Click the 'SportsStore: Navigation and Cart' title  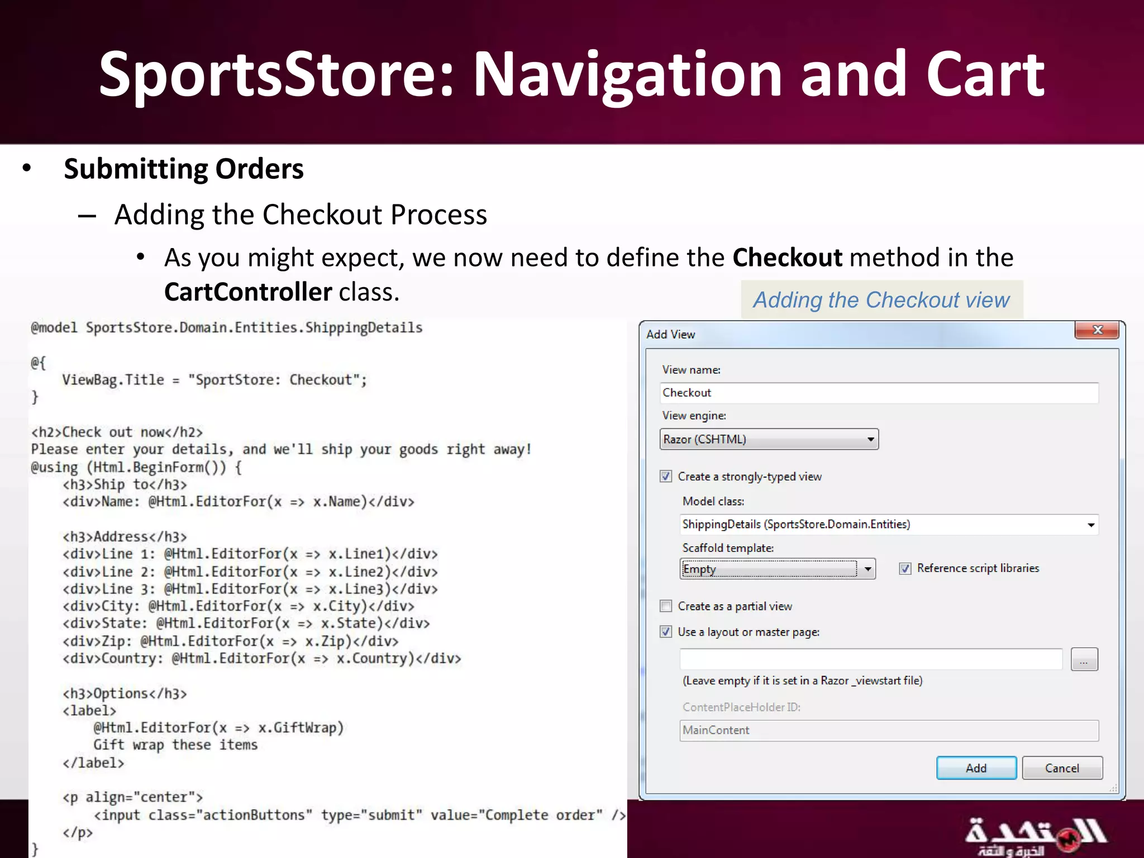point(571,74)
